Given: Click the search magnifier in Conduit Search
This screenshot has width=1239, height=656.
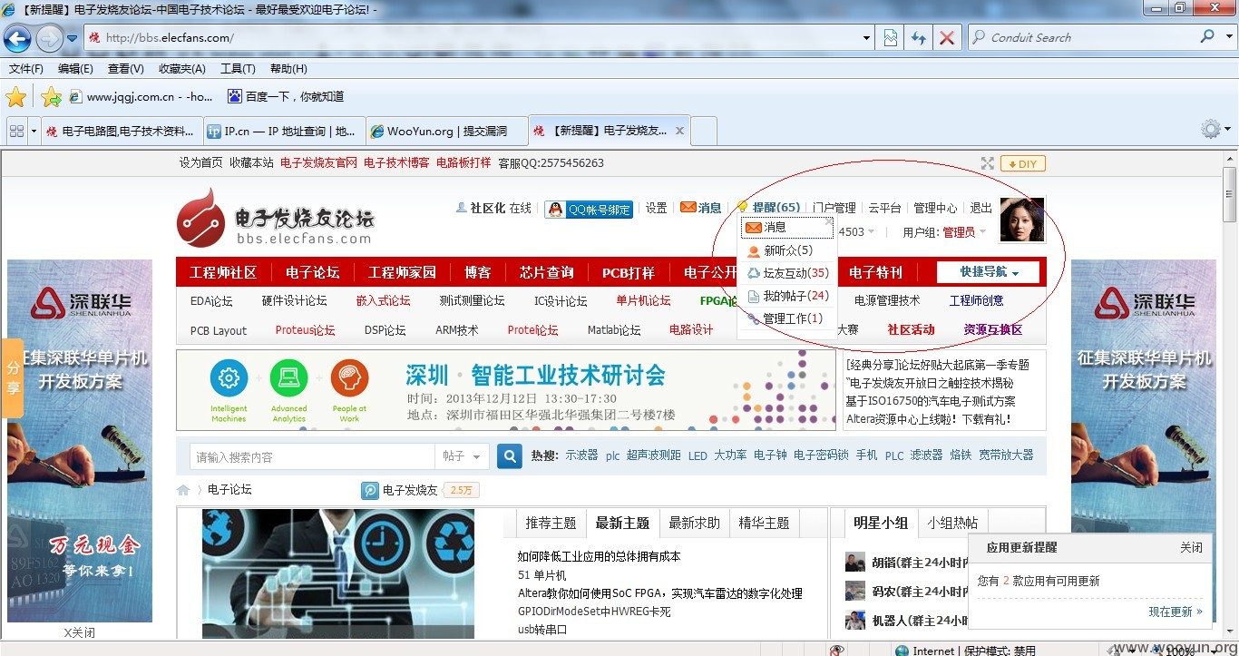Looking at the screenshot, I should [1206, 37].
